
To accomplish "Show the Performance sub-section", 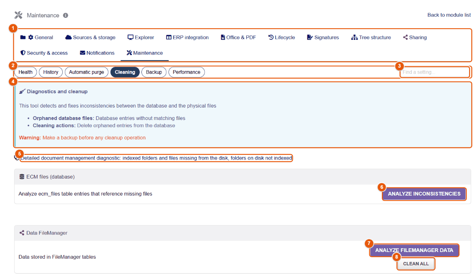I will tap(187, 72).
